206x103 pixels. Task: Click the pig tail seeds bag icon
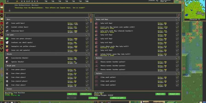[x=96, y=31]
